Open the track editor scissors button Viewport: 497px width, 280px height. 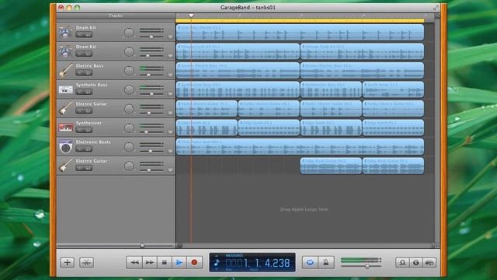(86, 263)
